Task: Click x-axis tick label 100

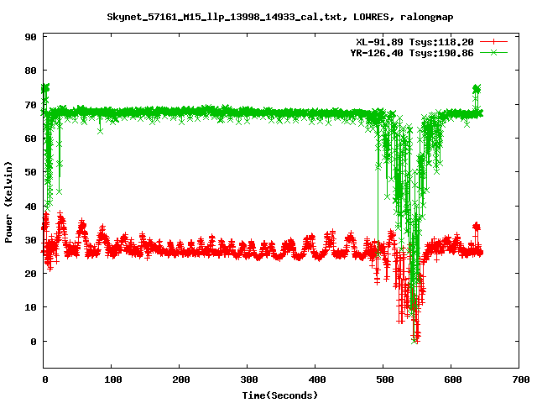Action: (113, 379)
